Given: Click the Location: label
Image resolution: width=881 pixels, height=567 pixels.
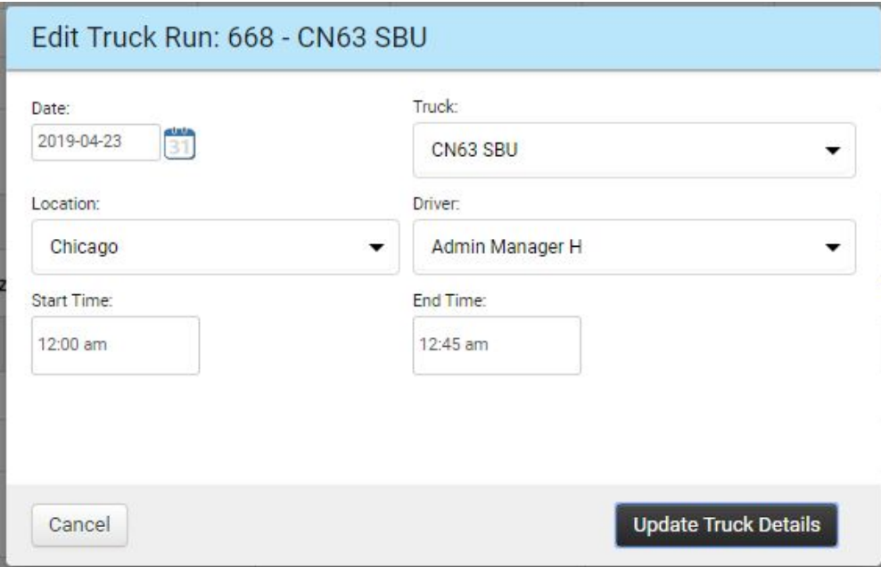Looking at the screenshot, I should (x=66, y=203).
